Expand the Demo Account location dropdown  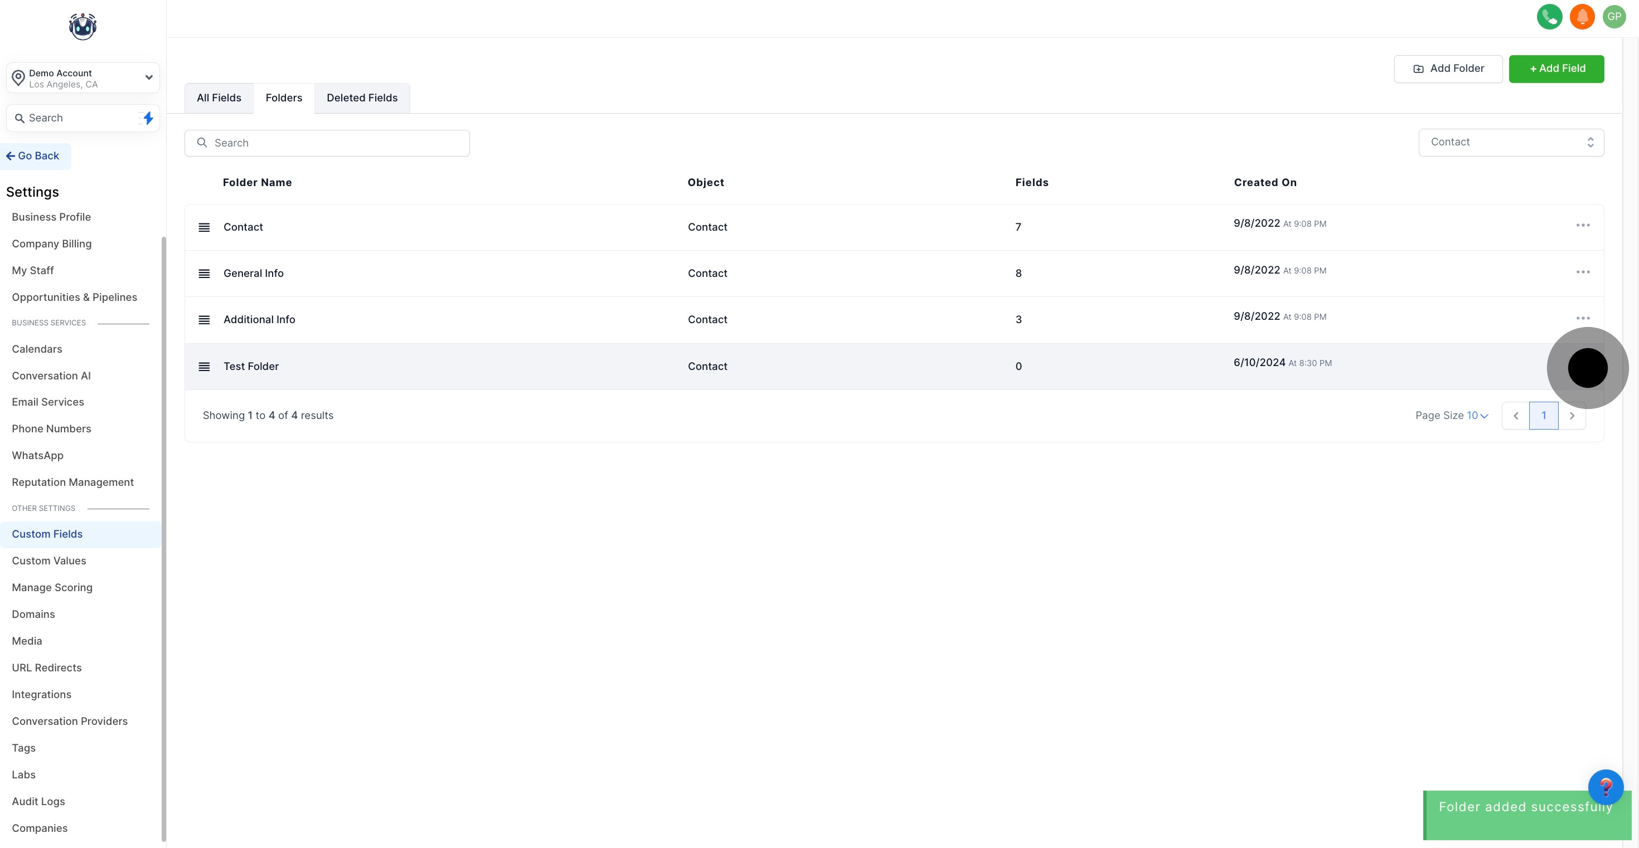[x=83, y=78]
